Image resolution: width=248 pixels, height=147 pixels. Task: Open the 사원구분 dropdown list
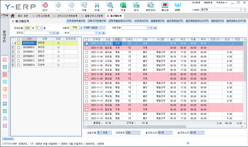click(148, 28)
